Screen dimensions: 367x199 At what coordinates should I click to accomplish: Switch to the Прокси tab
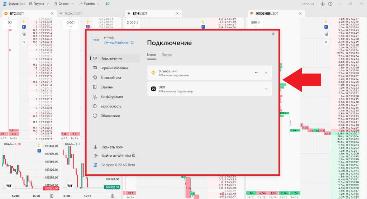167,55
